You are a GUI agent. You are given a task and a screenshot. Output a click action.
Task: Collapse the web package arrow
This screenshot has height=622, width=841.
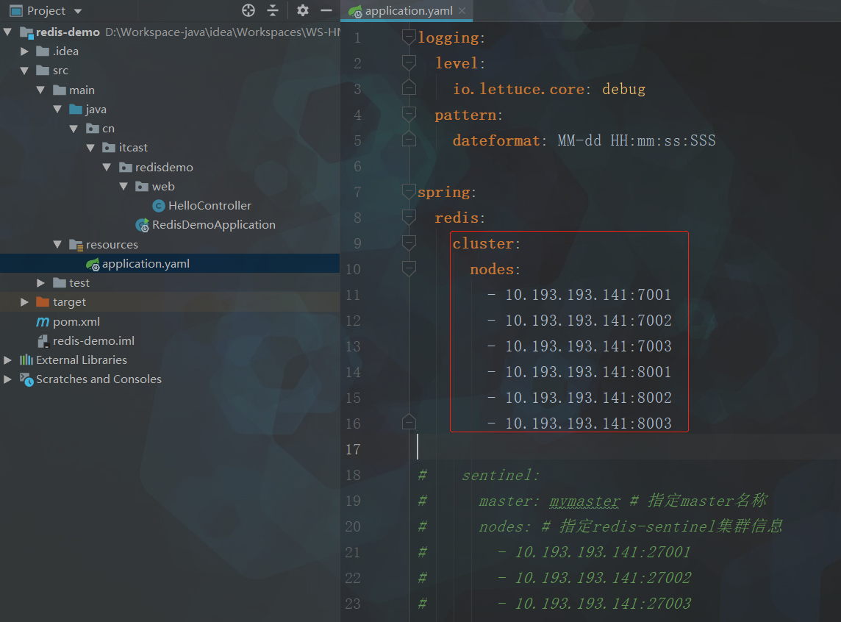pyautogui.click(x=124, y=187)
